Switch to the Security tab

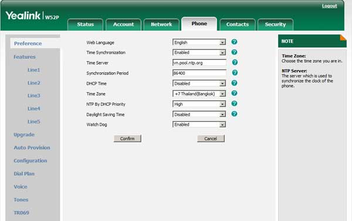tap(275, 24)
